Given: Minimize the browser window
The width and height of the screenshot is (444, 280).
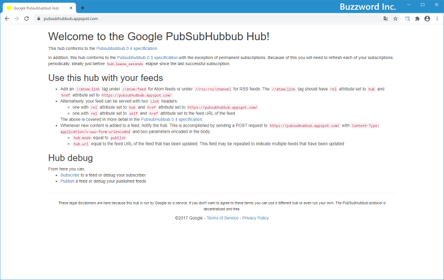Looking at the screenshot, I should point(409,5).
